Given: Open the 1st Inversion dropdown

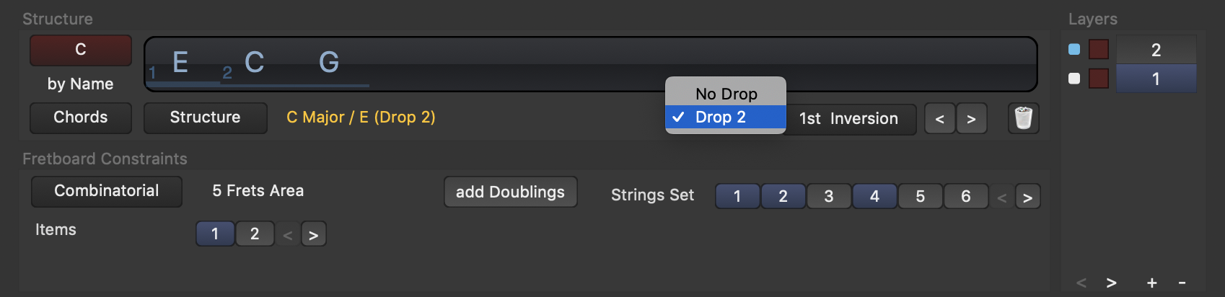Looking at the screenshot, I should coord(849,119).
